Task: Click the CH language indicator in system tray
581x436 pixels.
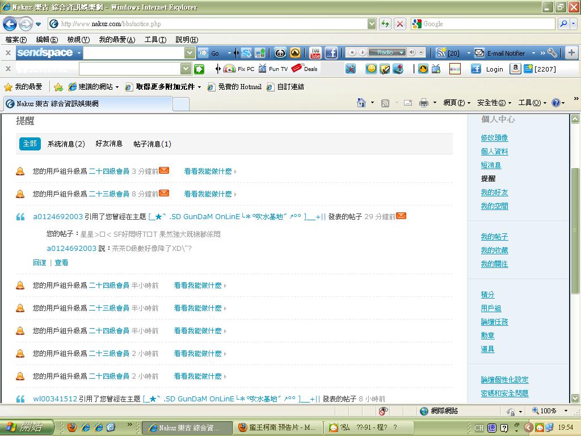Action: 479,428
